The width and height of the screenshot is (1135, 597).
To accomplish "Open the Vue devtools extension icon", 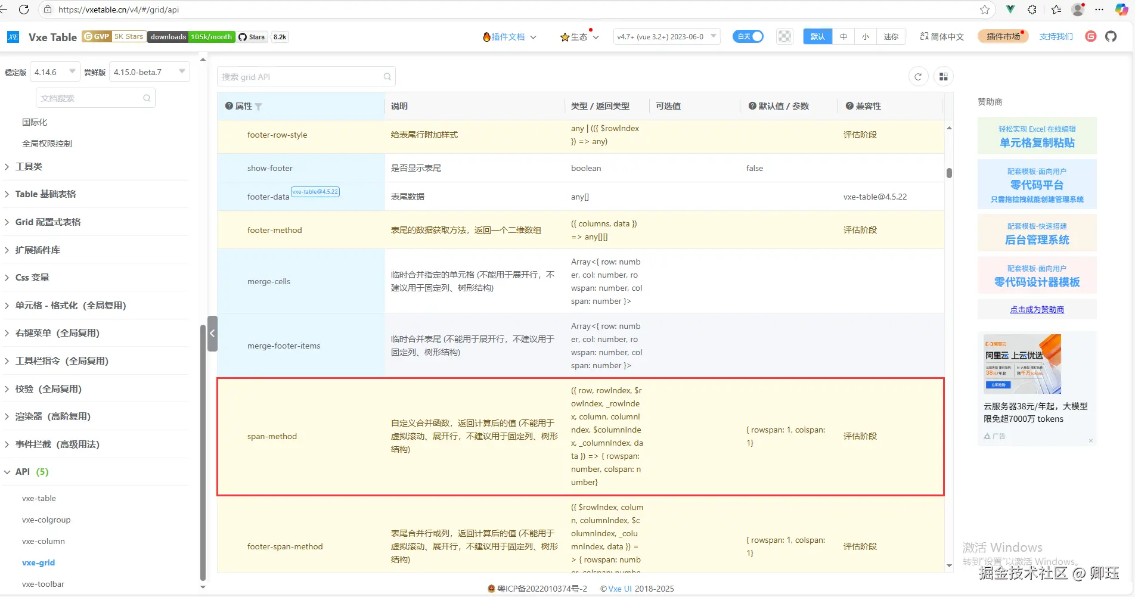I will coord(1010,10).
